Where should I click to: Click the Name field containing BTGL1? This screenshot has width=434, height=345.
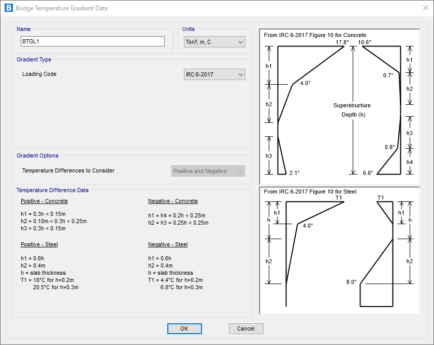(x=93, y=42)
